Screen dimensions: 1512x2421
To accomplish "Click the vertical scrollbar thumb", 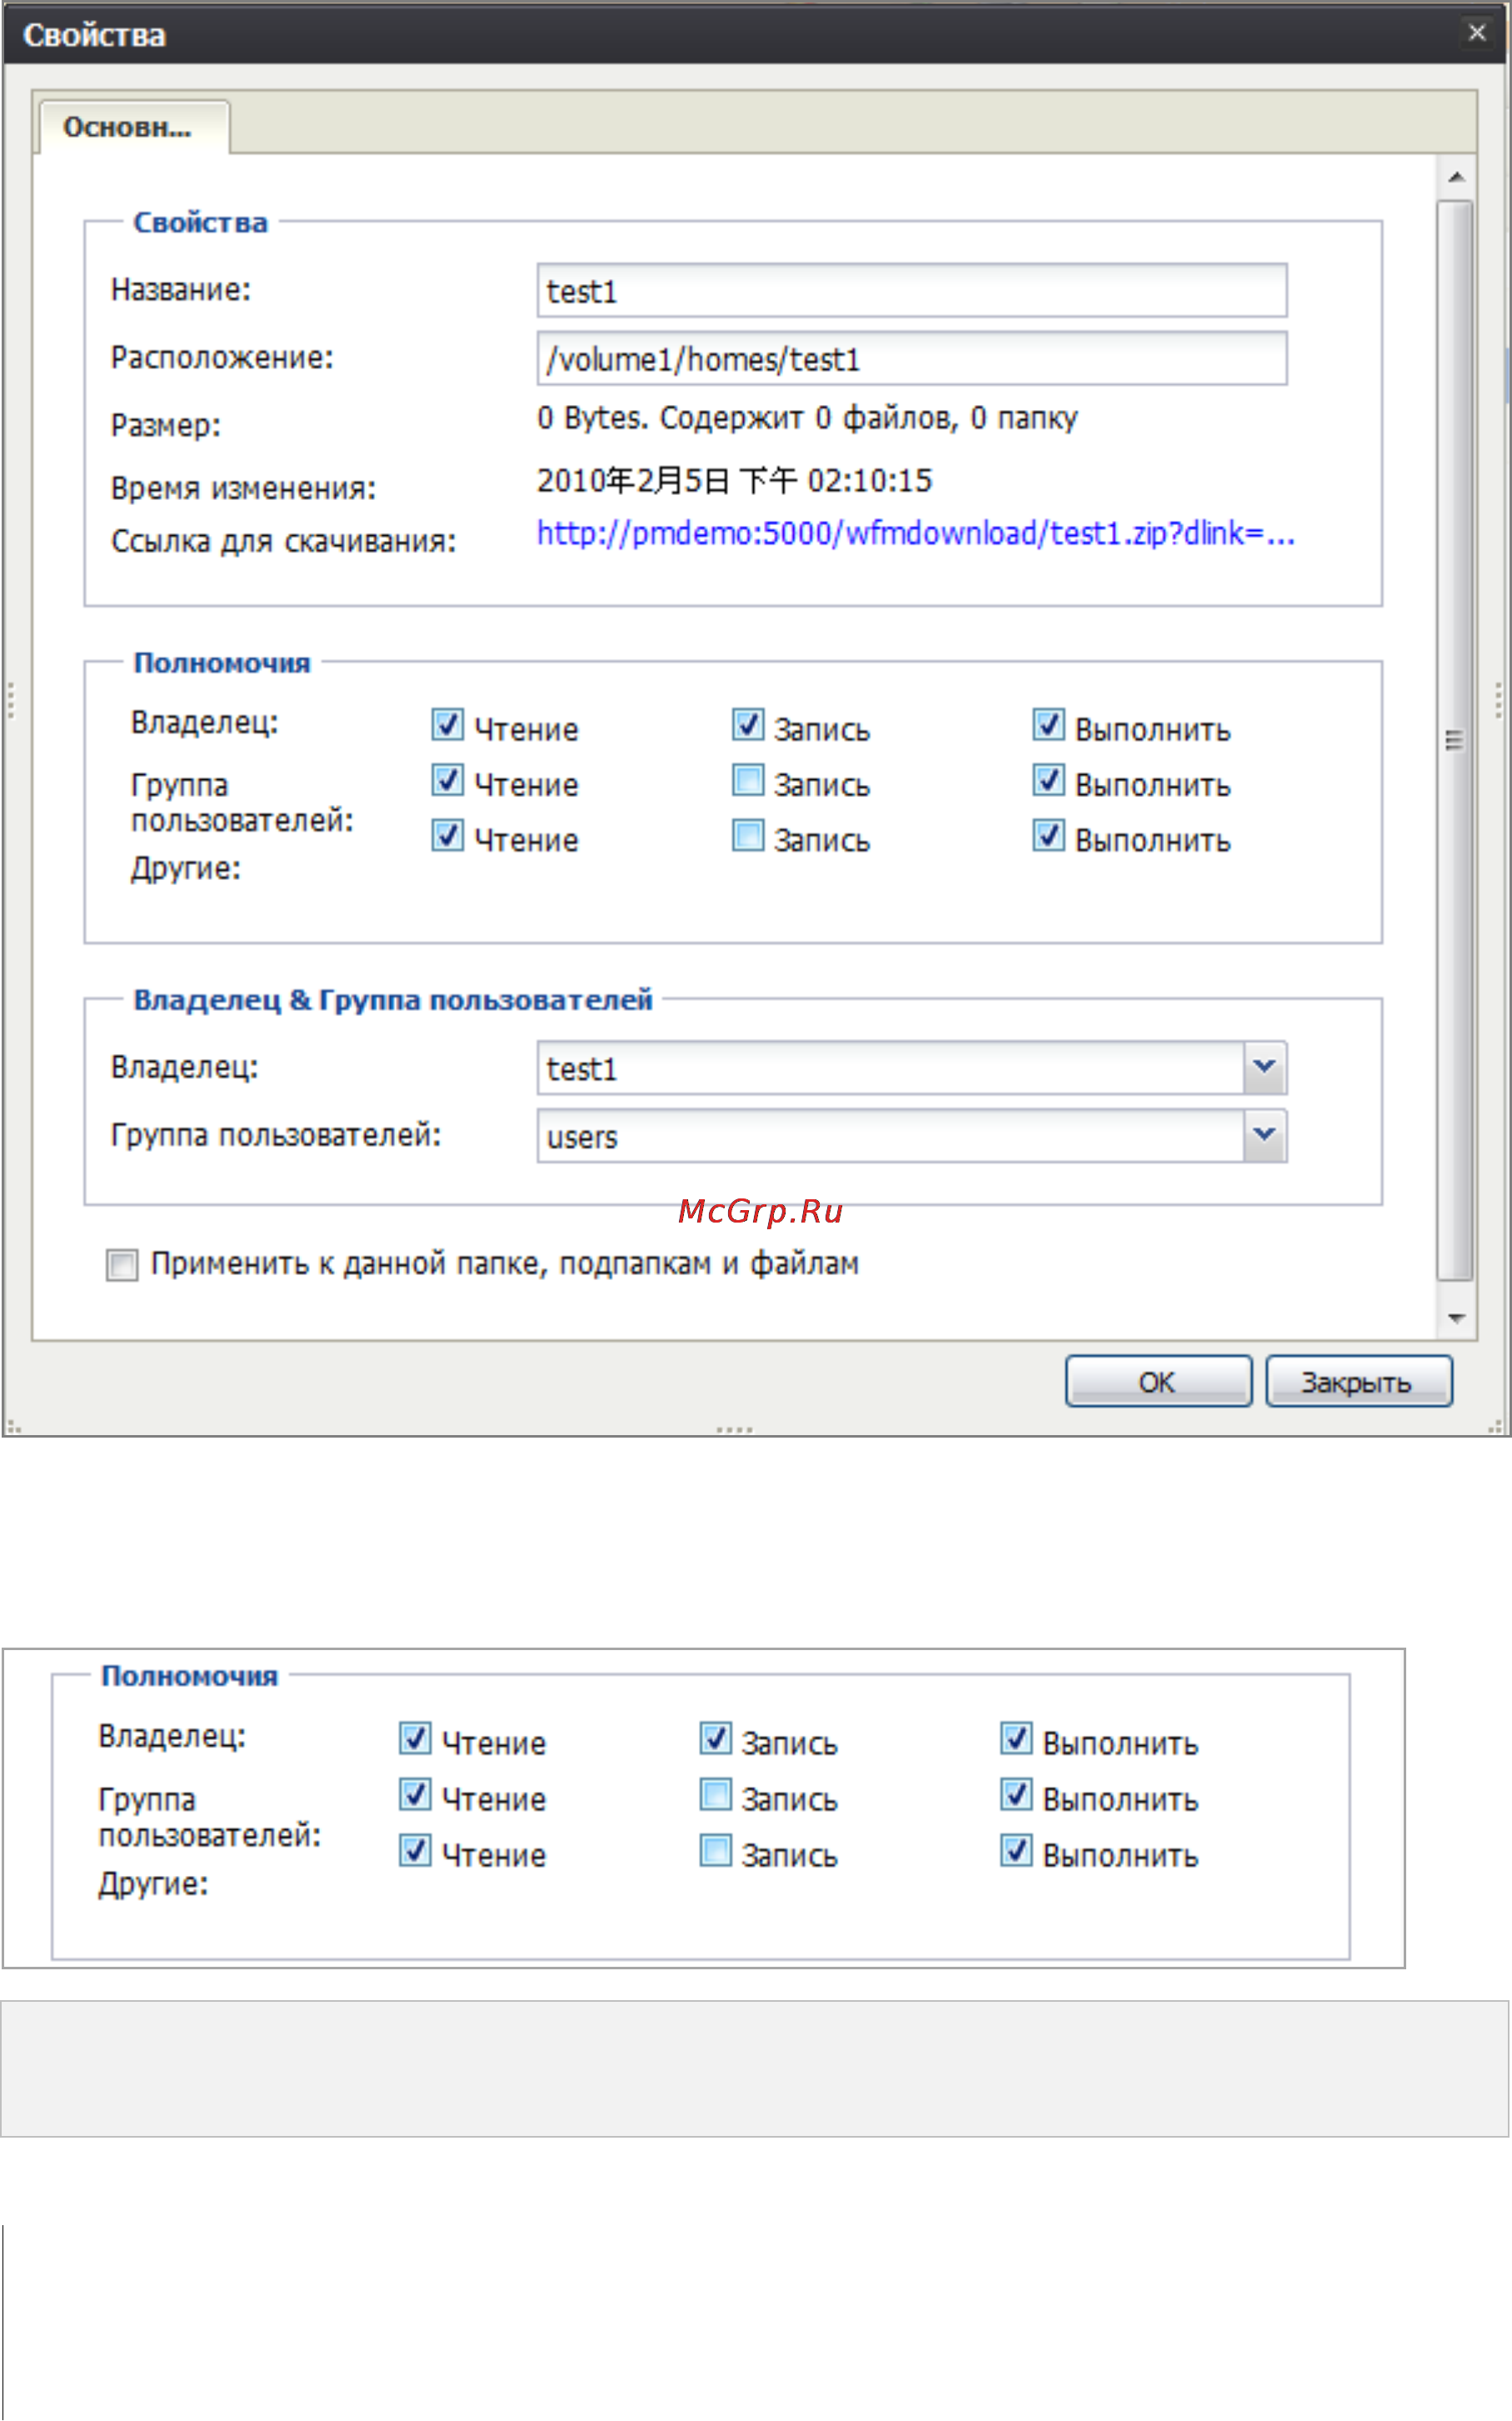I will (x=1455, y=740).
